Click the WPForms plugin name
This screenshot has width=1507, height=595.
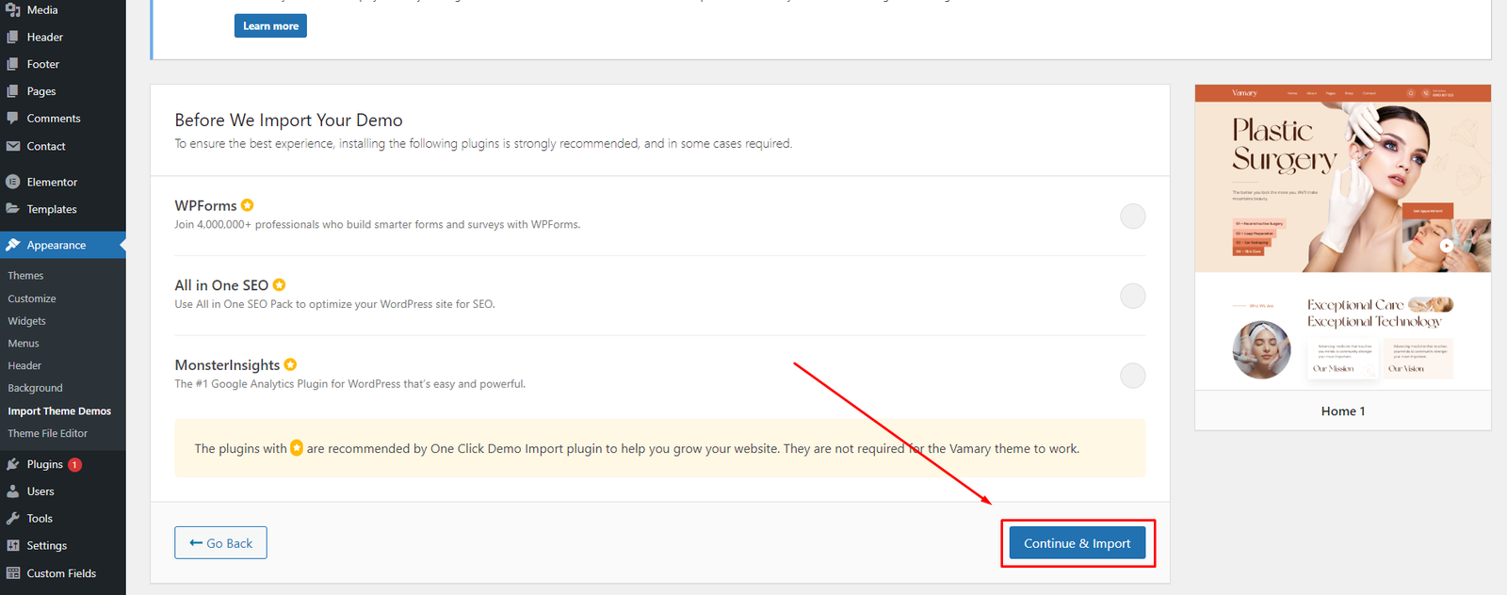(x=205, y=205)
